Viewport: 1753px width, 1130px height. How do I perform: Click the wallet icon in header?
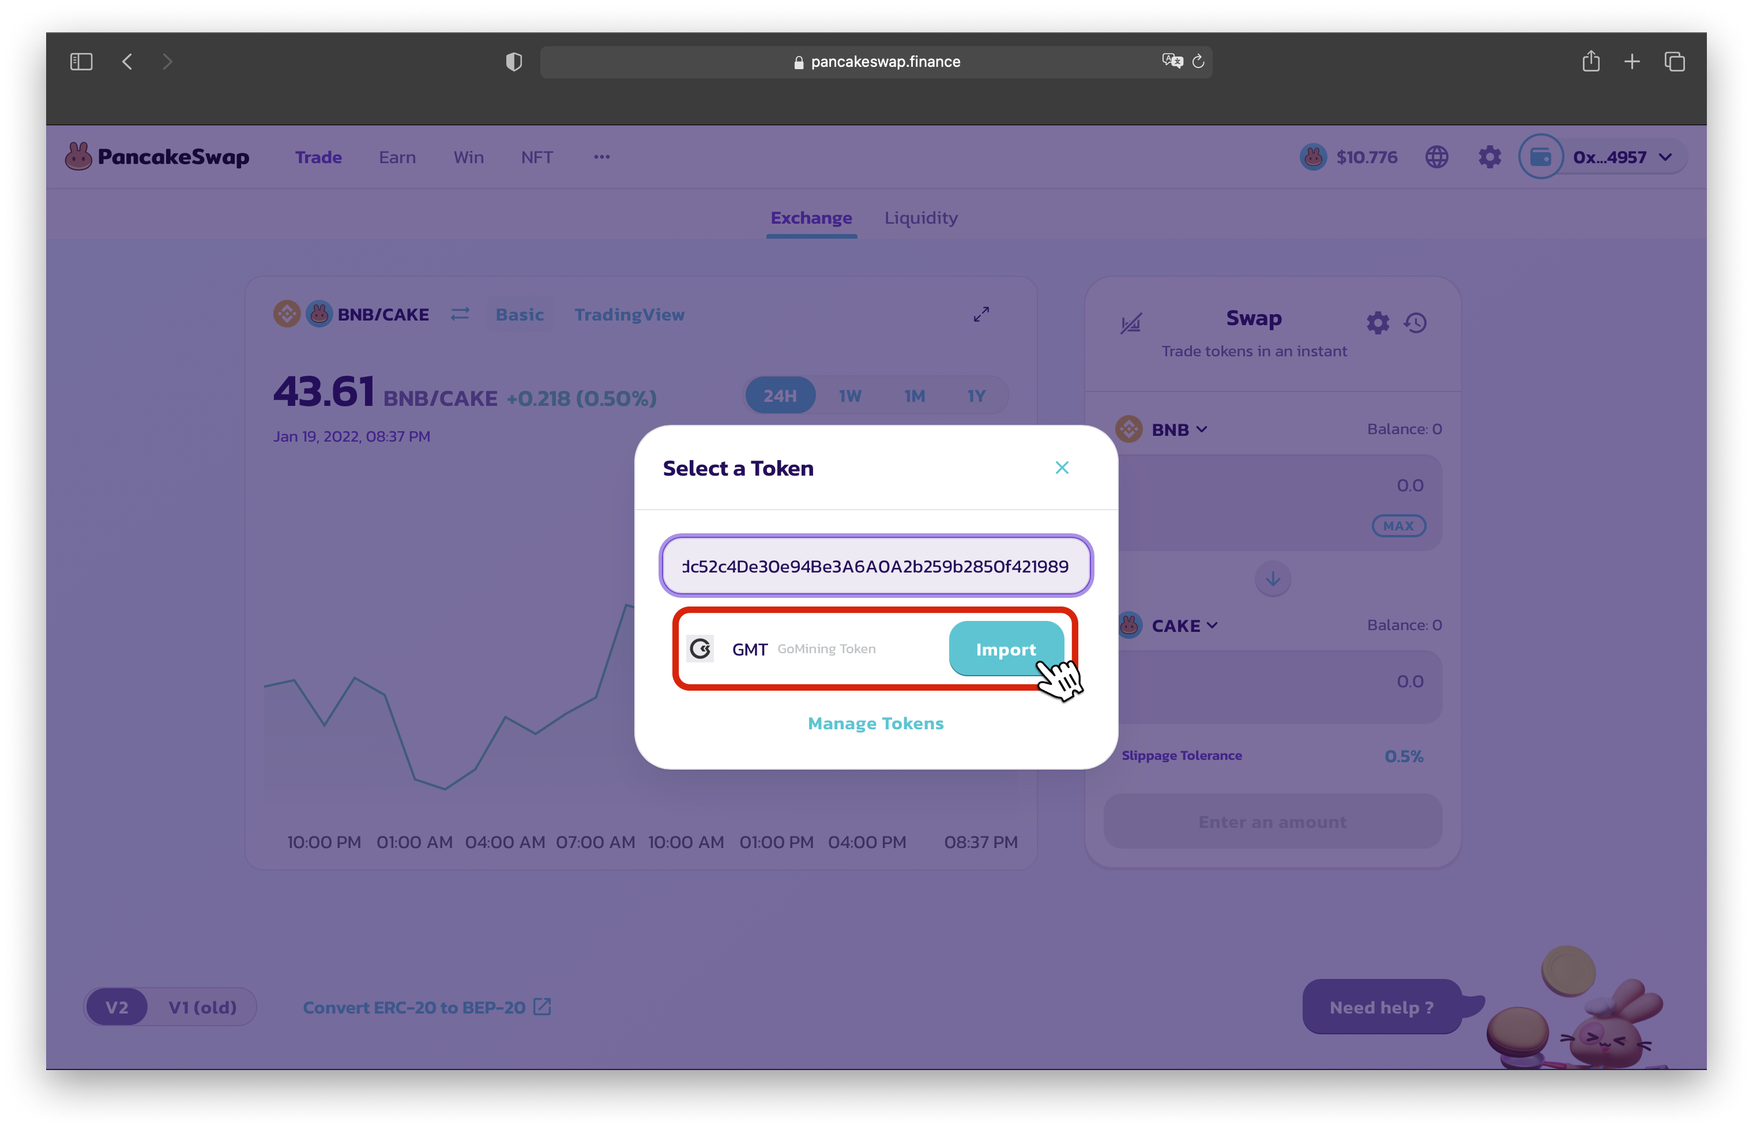point(1540,157)
